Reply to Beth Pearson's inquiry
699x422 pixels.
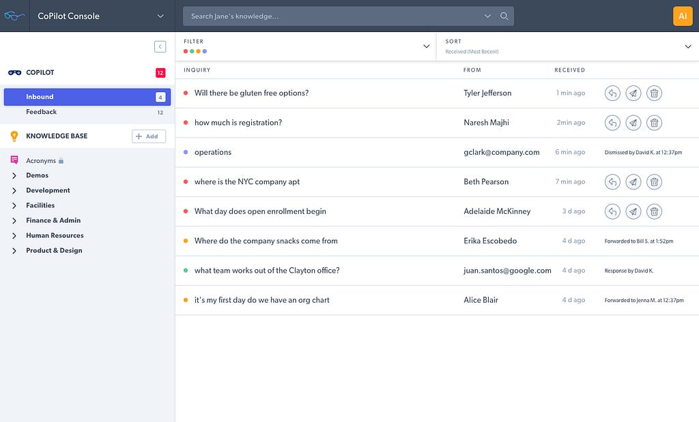(612, 181)
